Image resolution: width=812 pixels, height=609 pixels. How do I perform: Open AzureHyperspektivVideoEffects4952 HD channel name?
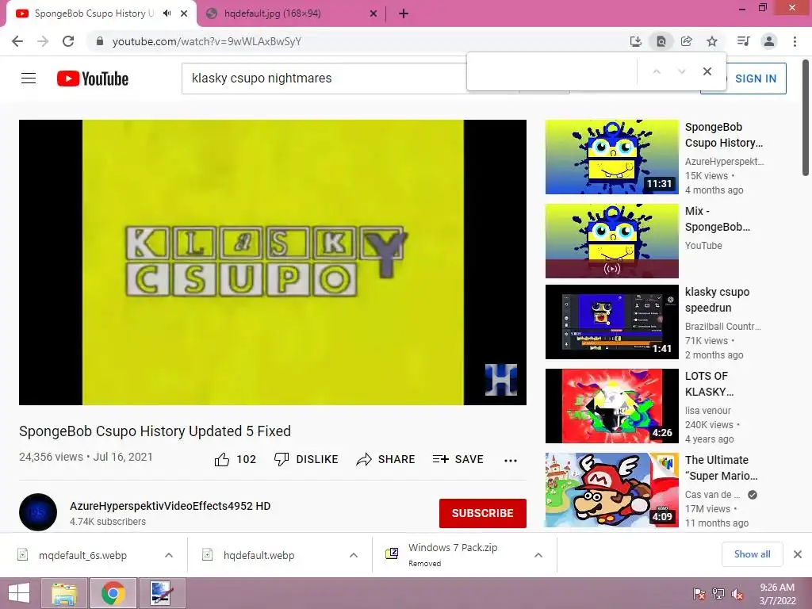click(170, 506)
